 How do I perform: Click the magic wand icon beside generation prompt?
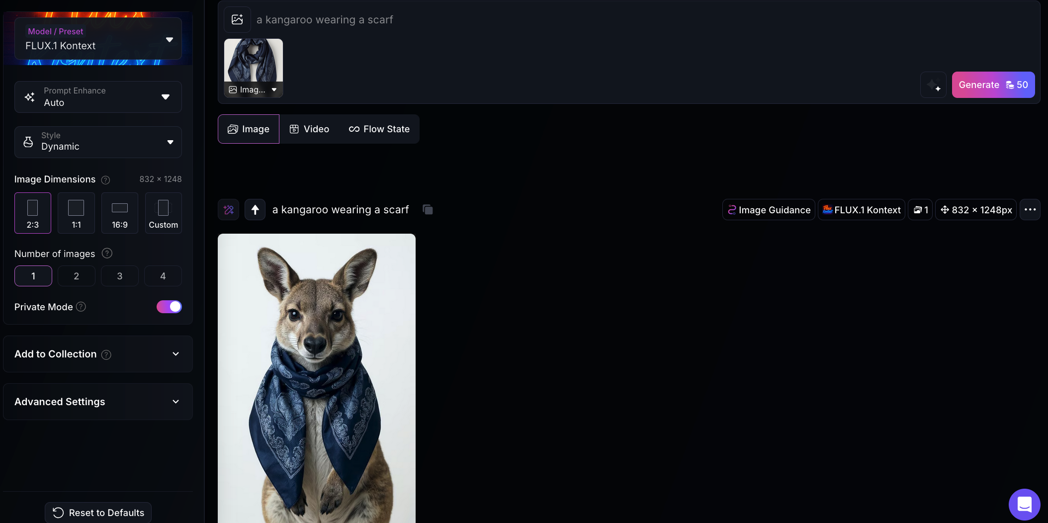(x=229, y=210)
